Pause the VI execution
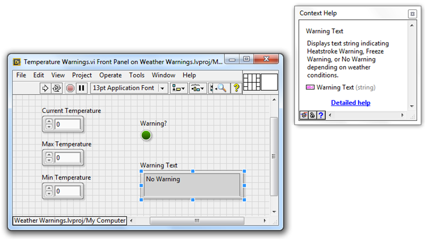The width and height of the screenshot is (426, 240). click(82, 88)
